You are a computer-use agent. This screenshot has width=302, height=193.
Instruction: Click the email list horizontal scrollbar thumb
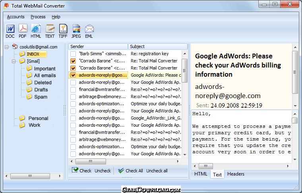91,161
